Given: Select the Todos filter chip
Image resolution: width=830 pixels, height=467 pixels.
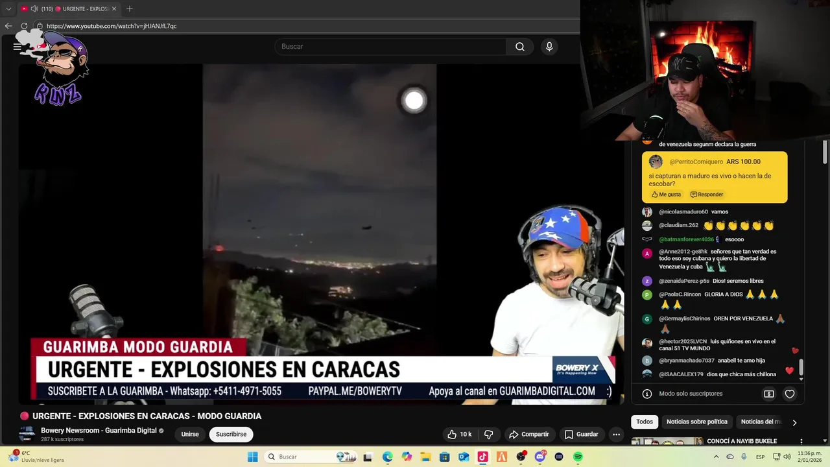Looking at the screenshot, I should click(x=645, y=422).
